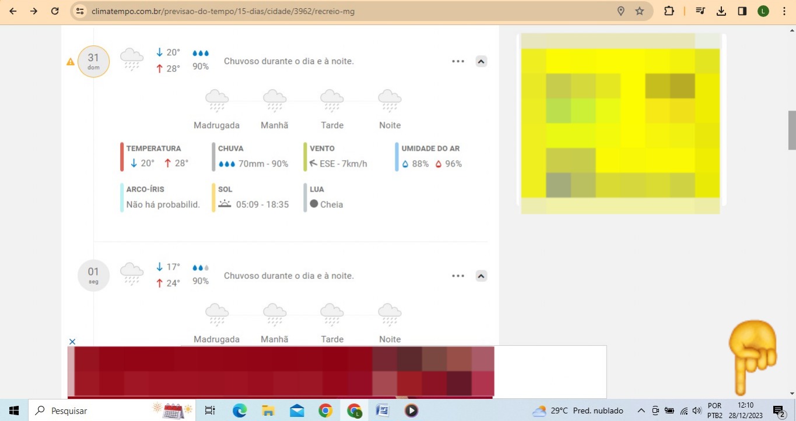Click the Manhã rain cloud icon for day 01
The image size is (796, 421).
click(274, 315)
